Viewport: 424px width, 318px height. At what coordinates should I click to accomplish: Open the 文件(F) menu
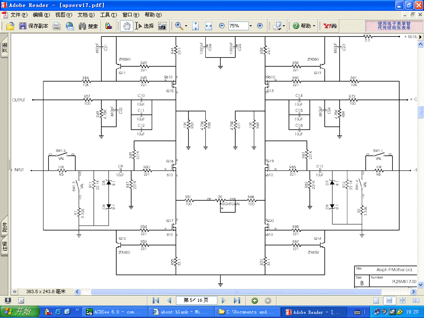pyautogui.click(x=19, y=15)
